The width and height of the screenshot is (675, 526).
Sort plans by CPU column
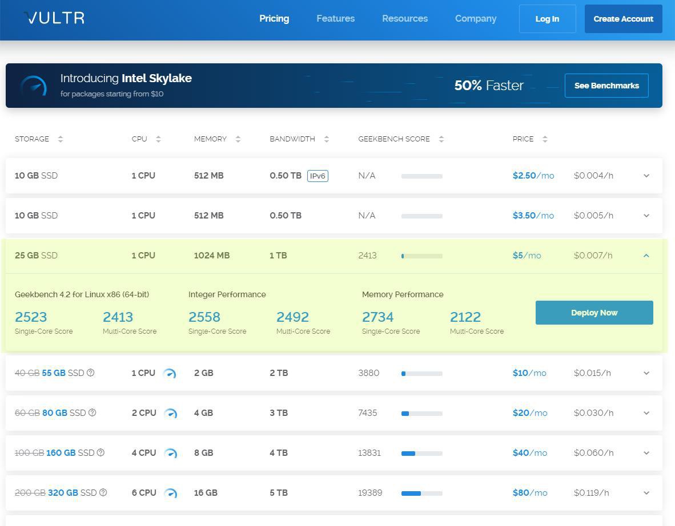click(x=158, y=139)
